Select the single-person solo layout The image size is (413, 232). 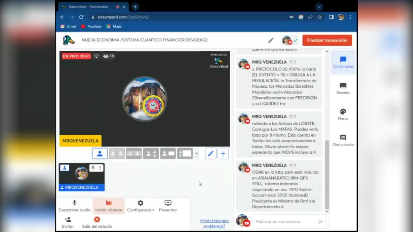click(100, 153)
